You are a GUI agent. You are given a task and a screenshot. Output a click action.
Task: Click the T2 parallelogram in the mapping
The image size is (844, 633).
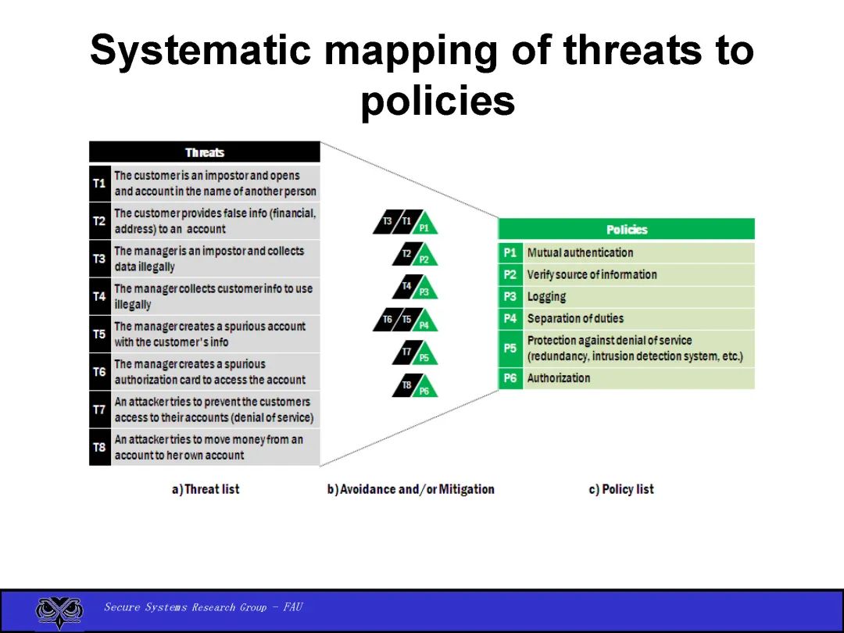406,253
